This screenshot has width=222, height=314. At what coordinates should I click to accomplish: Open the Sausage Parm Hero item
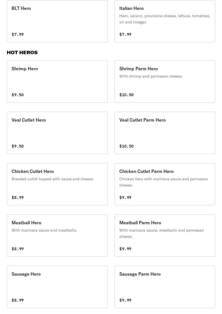tap(165, 287)
